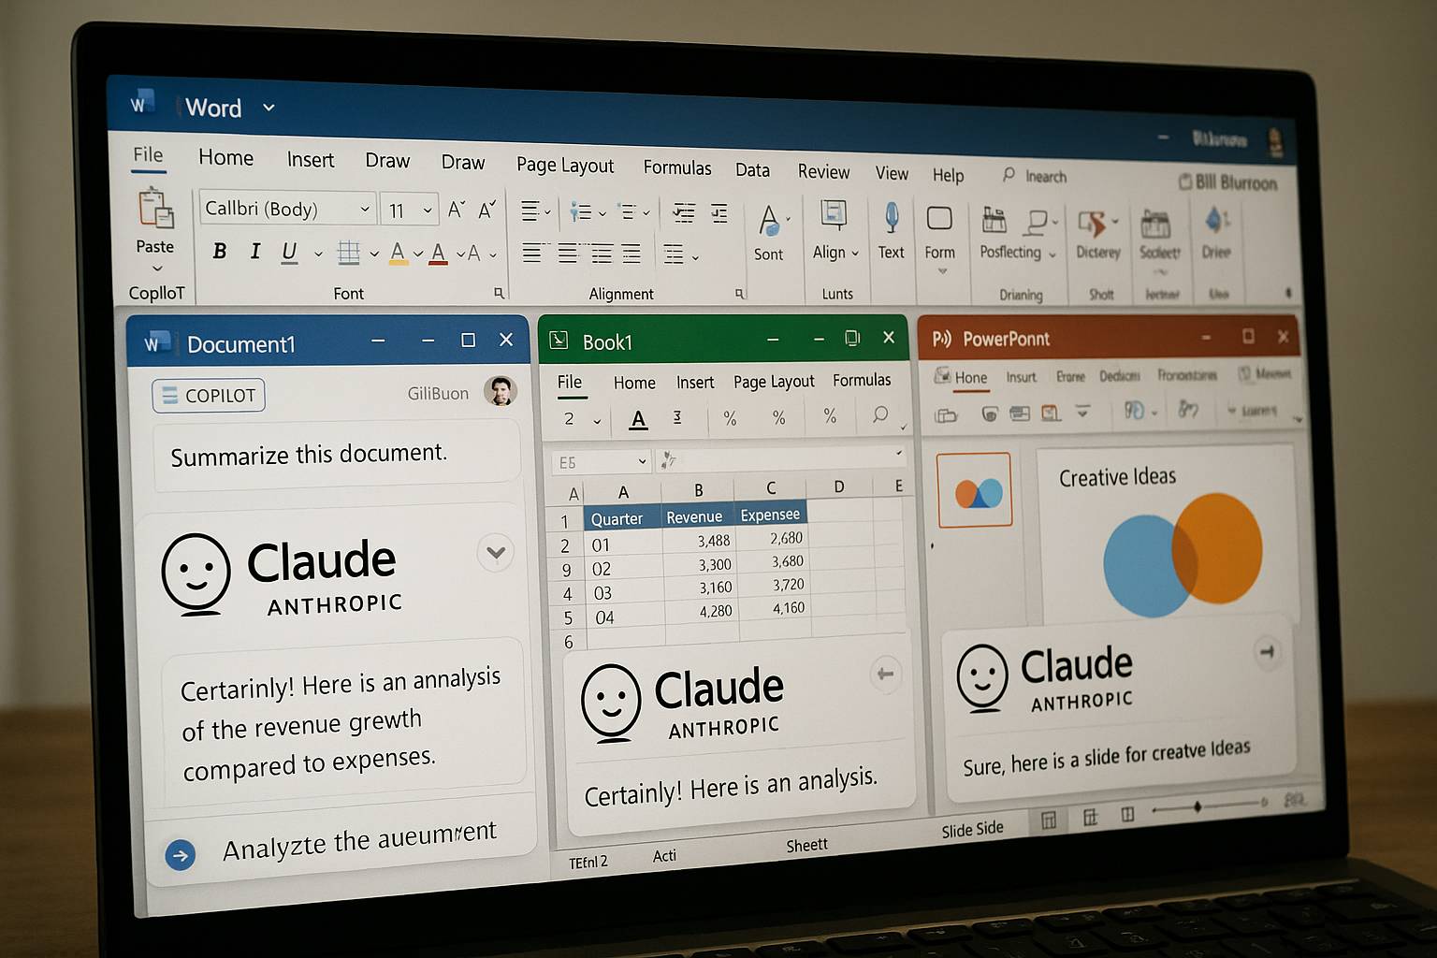Viewport: 1437px width, 958px height.
Task: Open the Font group dialog launcher
Action: pos(499,293)
